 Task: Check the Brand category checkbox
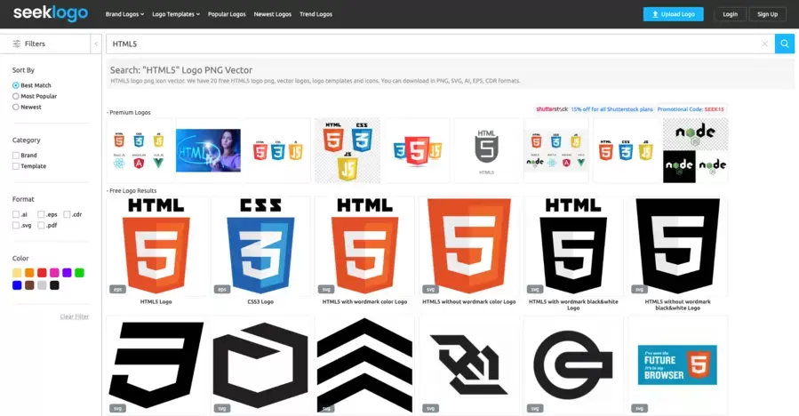click(x=16, y=155)
